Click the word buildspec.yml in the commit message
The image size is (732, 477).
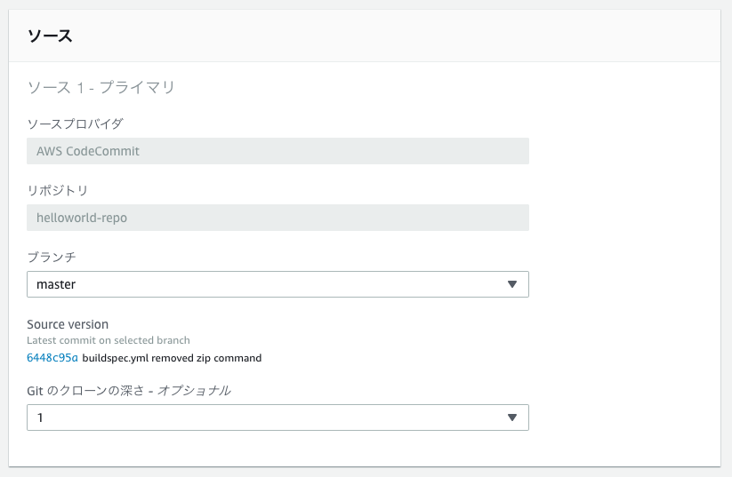[x=115, y=358]
